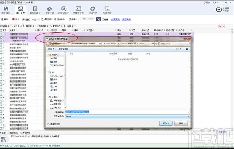Screen dimensions: 234x149
Task: Click the red stop icon in toolbar
Action: (x=14, y=19)
